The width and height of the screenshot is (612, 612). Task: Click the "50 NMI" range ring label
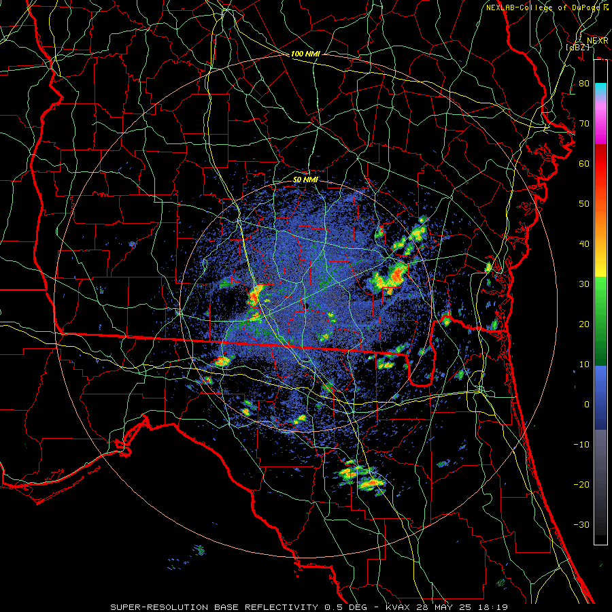point(305,180)
